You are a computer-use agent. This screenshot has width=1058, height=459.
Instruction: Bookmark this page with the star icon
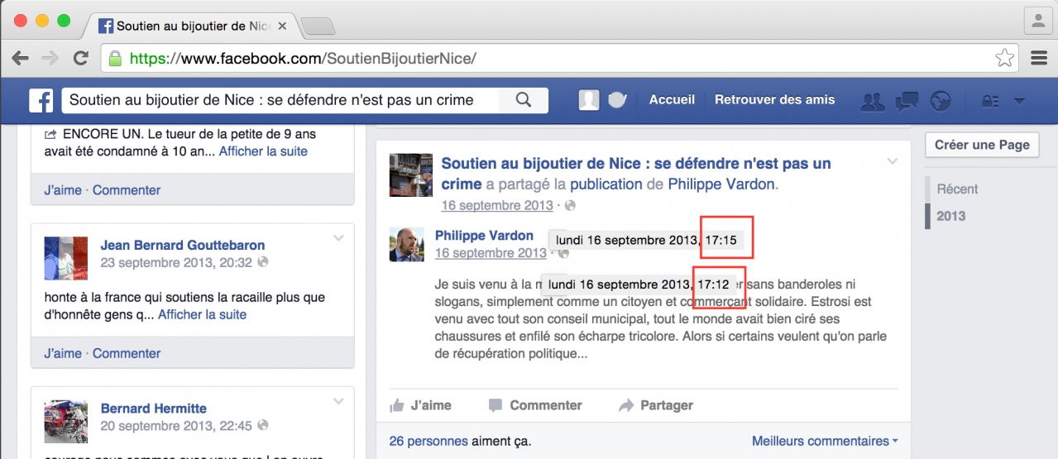click(1004, 58)
